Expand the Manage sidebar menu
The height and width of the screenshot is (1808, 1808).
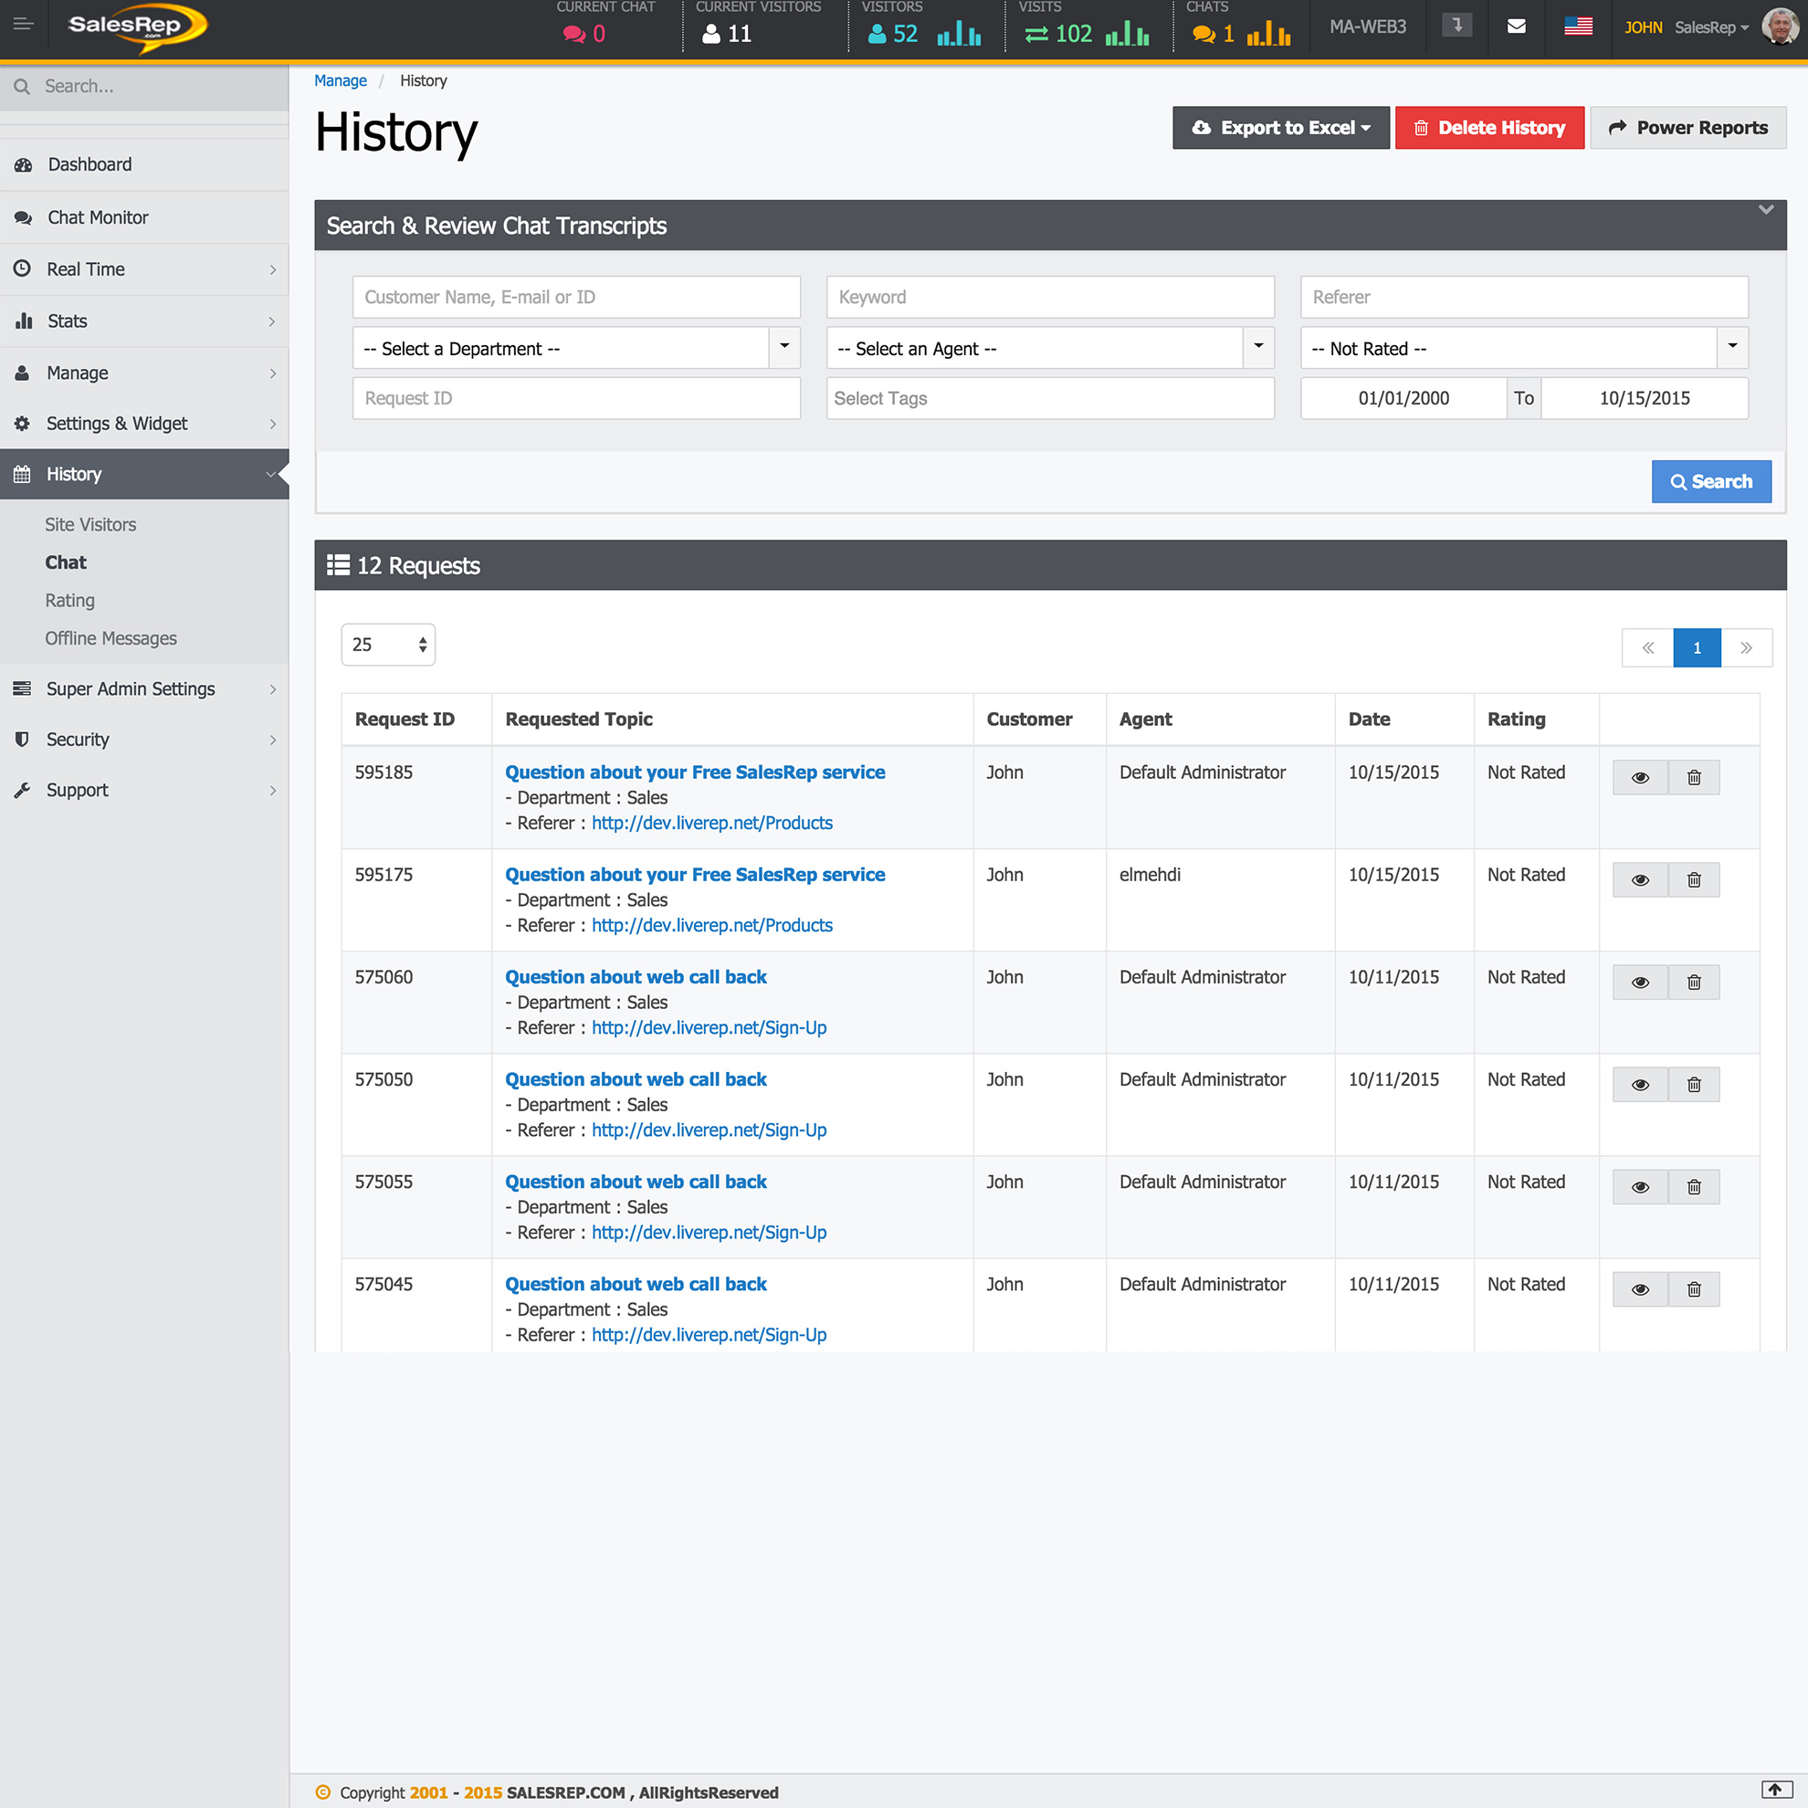point(144,373)
